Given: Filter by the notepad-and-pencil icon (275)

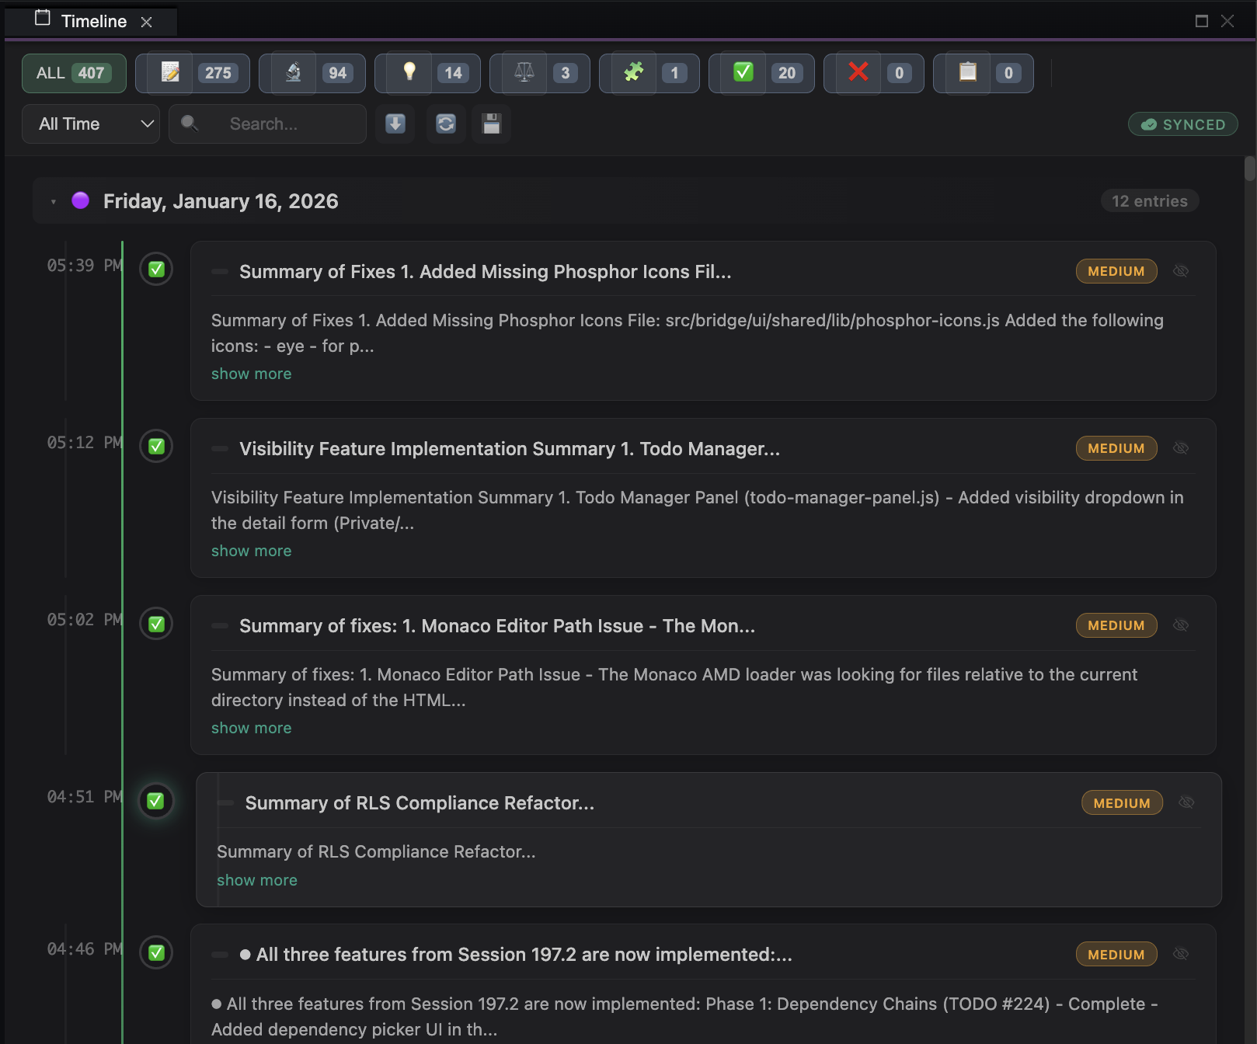Looking at the screenshot, I should pos(192,73).
